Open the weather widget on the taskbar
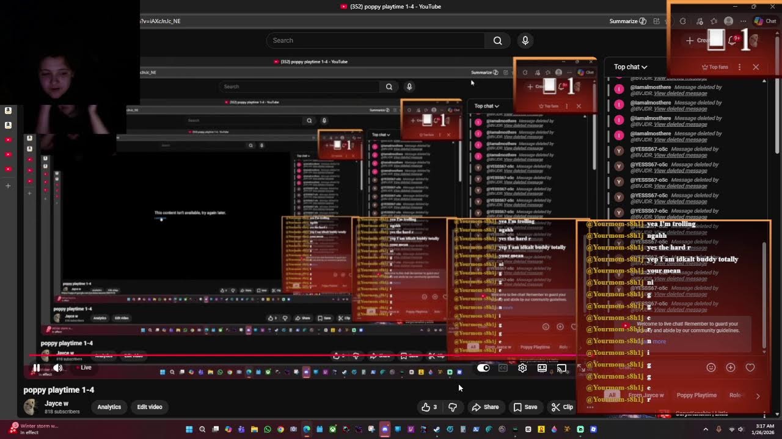Image resolution: width=782 pixels, height=439 pixels. (x=34, y=429)
